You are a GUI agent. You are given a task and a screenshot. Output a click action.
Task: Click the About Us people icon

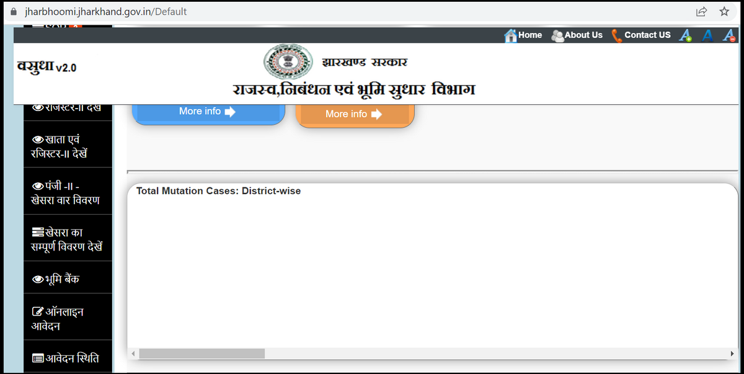[556, 35]
